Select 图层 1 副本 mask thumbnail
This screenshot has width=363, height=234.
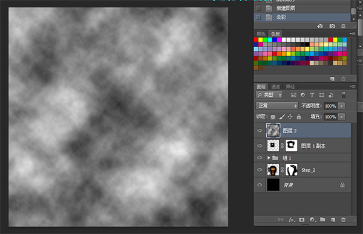pos(292,146)
